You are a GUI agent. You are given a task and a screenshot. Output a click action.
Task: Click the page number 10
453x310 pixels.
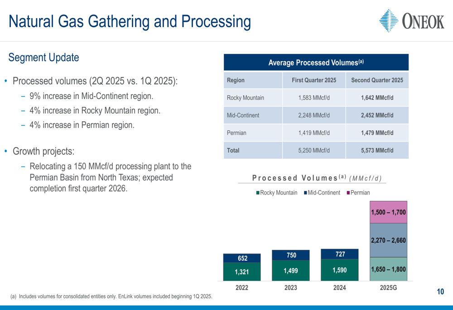pos(440,292)
